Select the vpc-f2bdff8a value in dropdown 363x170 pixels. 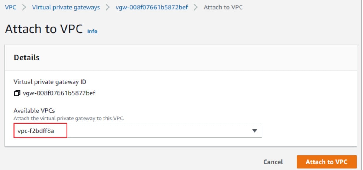(36, 131)
